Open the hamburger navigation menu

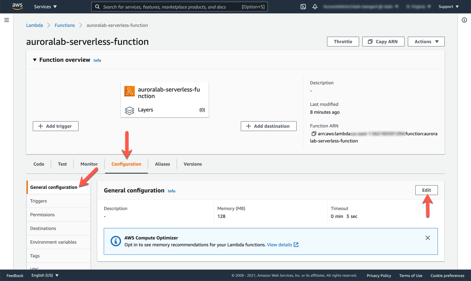coord(7,20)
